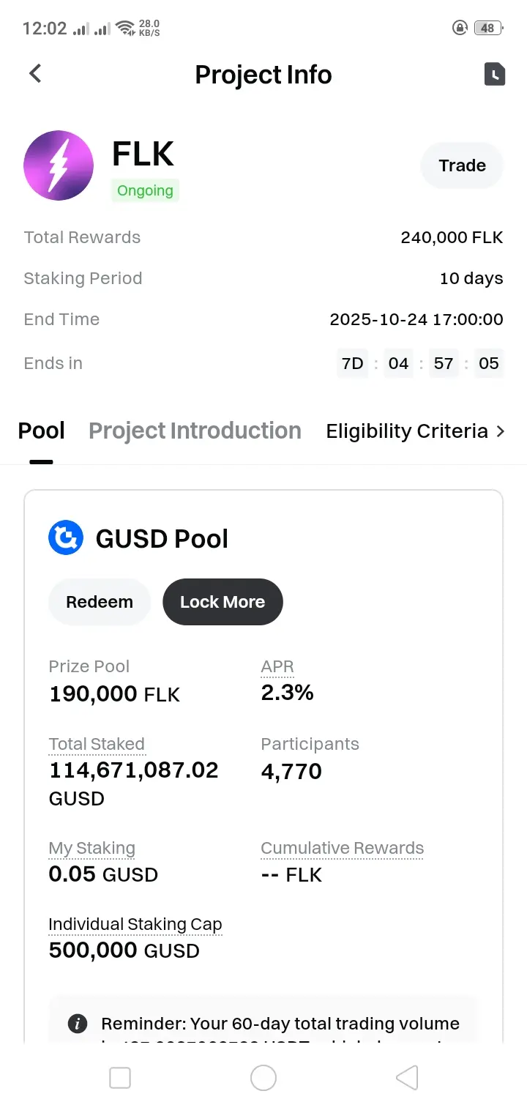Tap the Individual Staking Cap label
The image size is (527, 1113).
[135, 924]
